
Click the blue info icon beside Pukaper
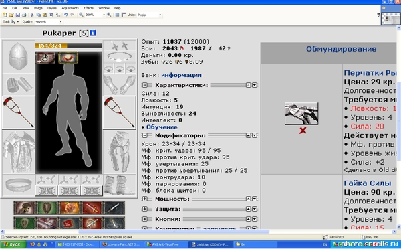[93, 33]
